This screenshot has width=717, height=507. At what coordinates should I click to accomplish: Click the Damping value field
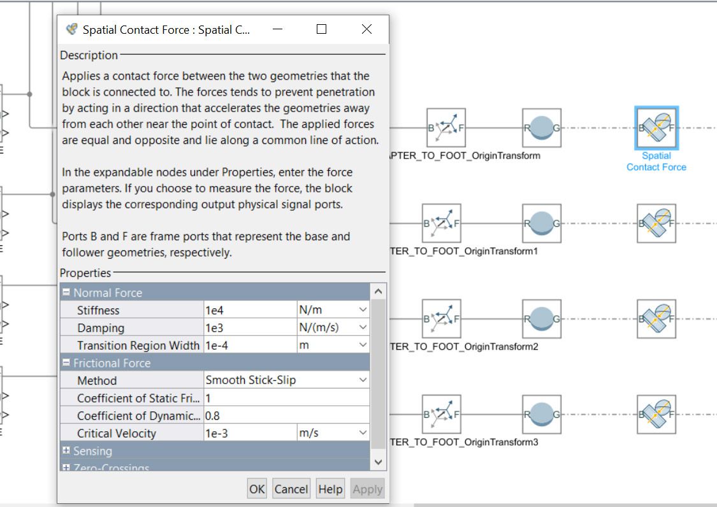pos(249,328)
